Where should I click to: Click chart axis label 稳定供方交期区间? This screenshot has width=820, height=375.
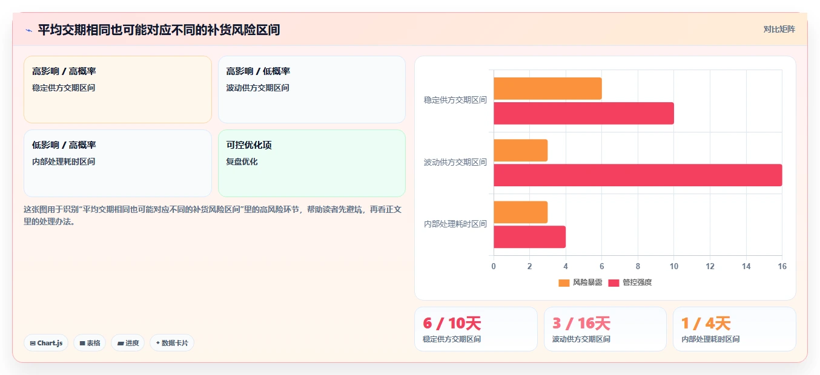(x=455, y=100)
